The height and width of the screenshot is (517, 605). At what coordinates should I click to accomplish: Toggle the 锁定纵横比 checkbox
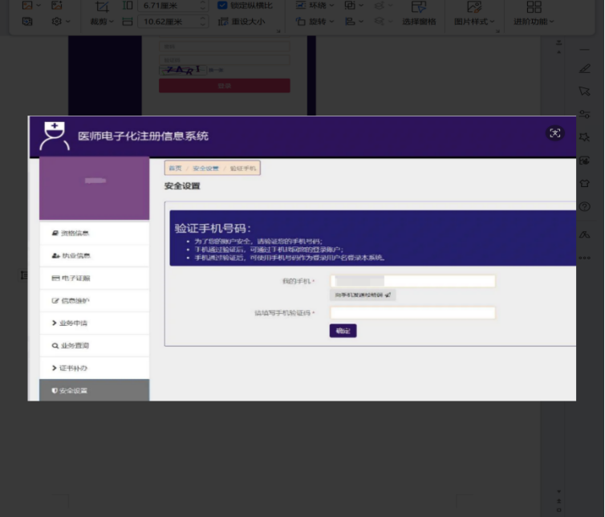222,5
